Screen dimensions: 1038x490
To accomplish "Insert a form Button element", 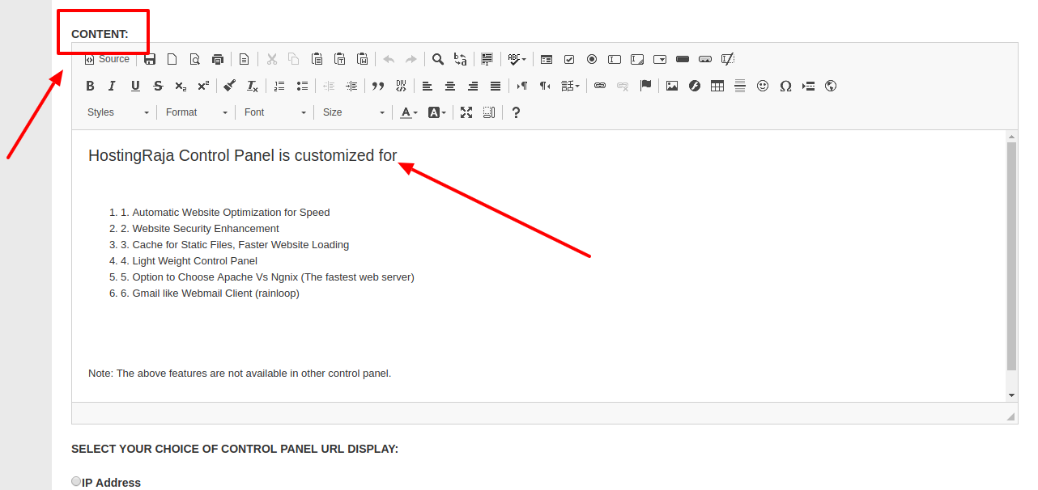I will coord(683,59).
